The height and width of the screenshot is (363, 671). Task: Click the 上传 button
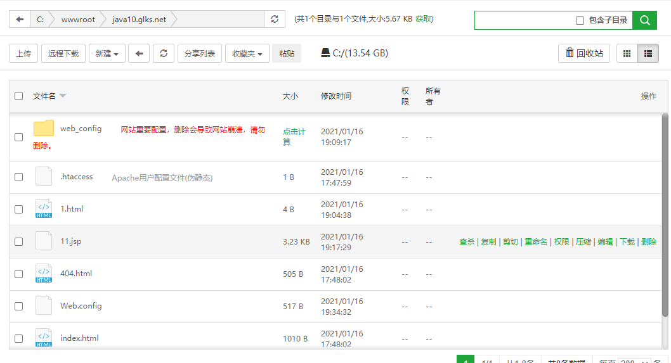click(23, 53)
